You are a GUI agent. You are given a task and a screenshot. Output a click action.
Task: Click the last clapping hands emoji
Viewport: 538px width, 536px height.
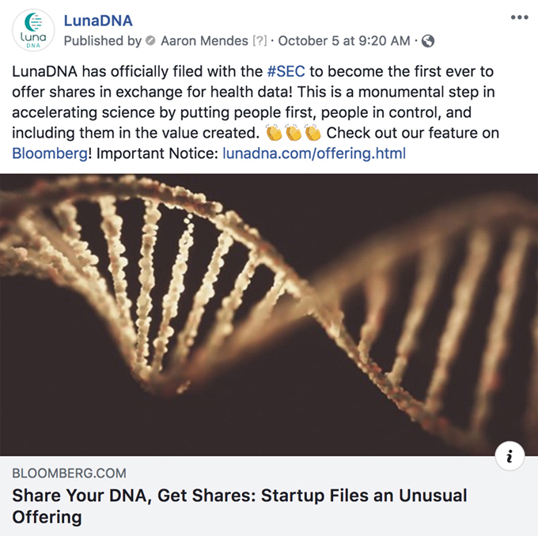pyautogui.click(x=313, y=132)
